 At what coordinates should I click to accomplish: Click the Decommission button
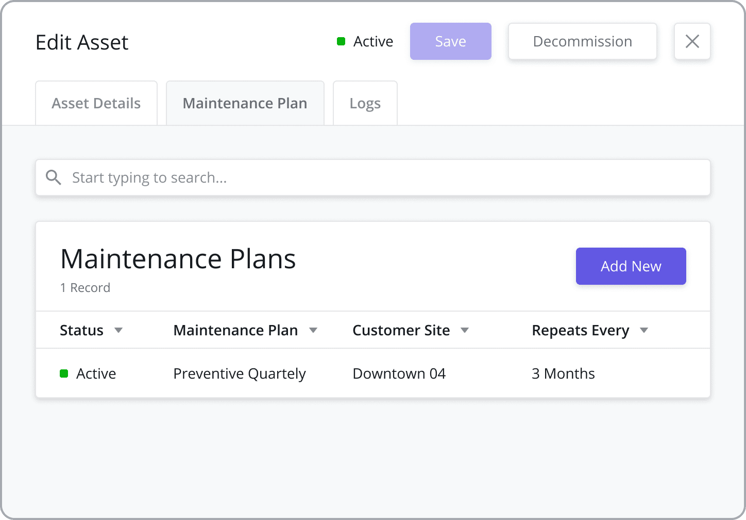pos(583,41)
